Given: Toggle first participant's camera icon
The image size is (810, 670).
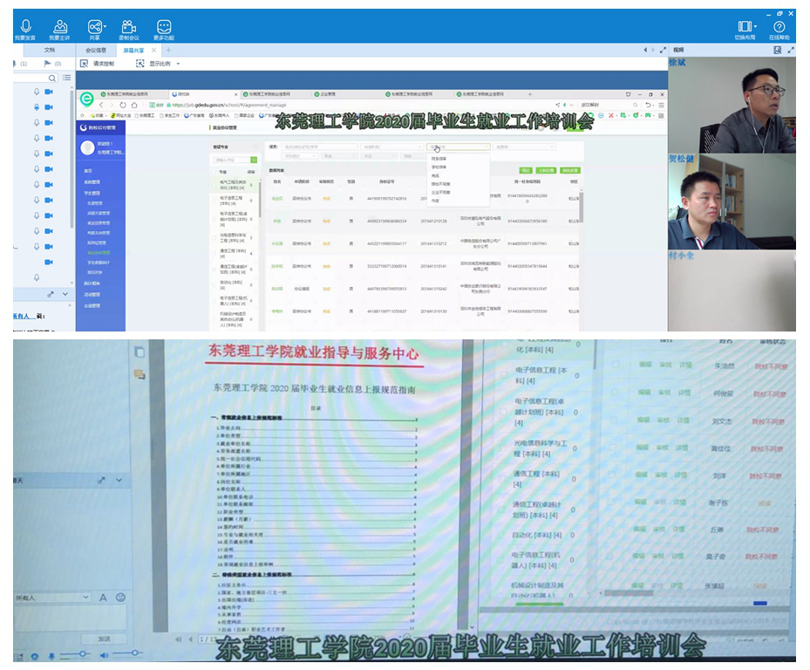Looking at the screenshot, I should coord(50,92).
